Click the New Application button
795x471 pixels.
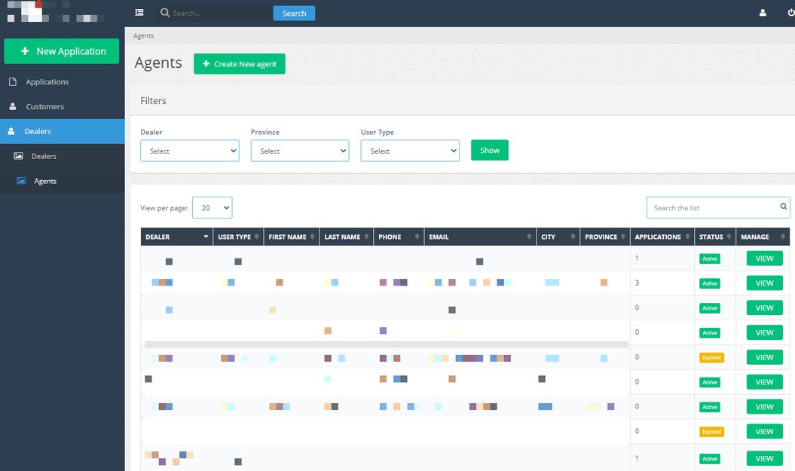coord(61,51)
